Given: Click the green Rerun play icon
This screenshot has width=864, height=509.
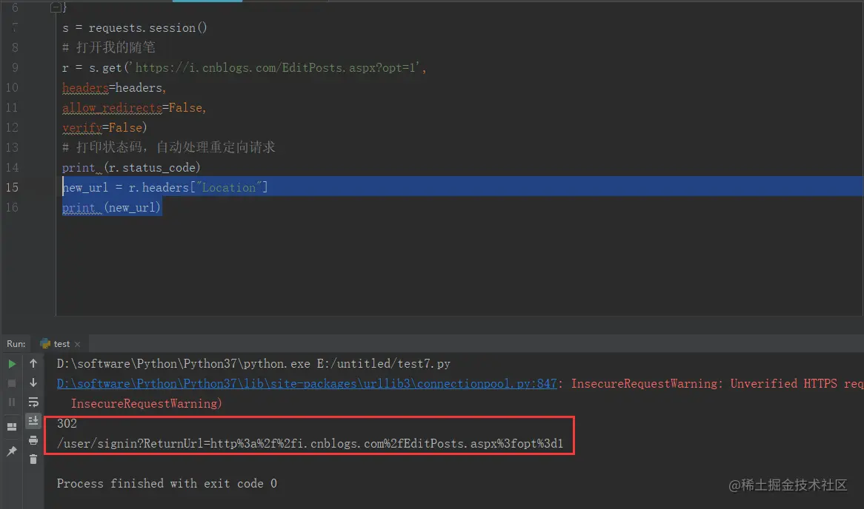Looking at the screenshot, I should 12,364.
